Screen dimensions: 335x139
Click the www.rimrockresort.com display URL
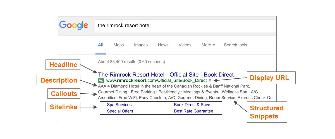[157, 80]
